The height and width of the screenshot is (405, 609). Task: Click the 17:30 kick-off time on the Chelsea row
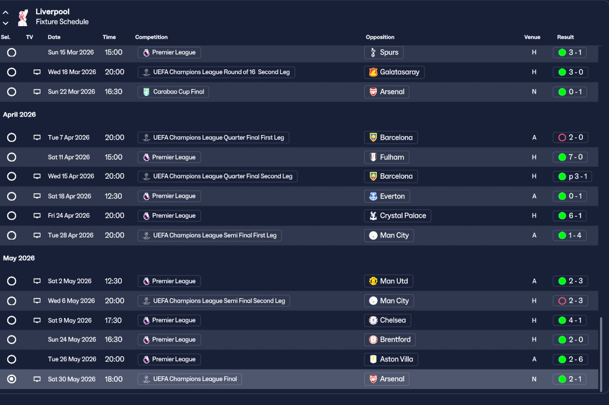tap(113, 320)
